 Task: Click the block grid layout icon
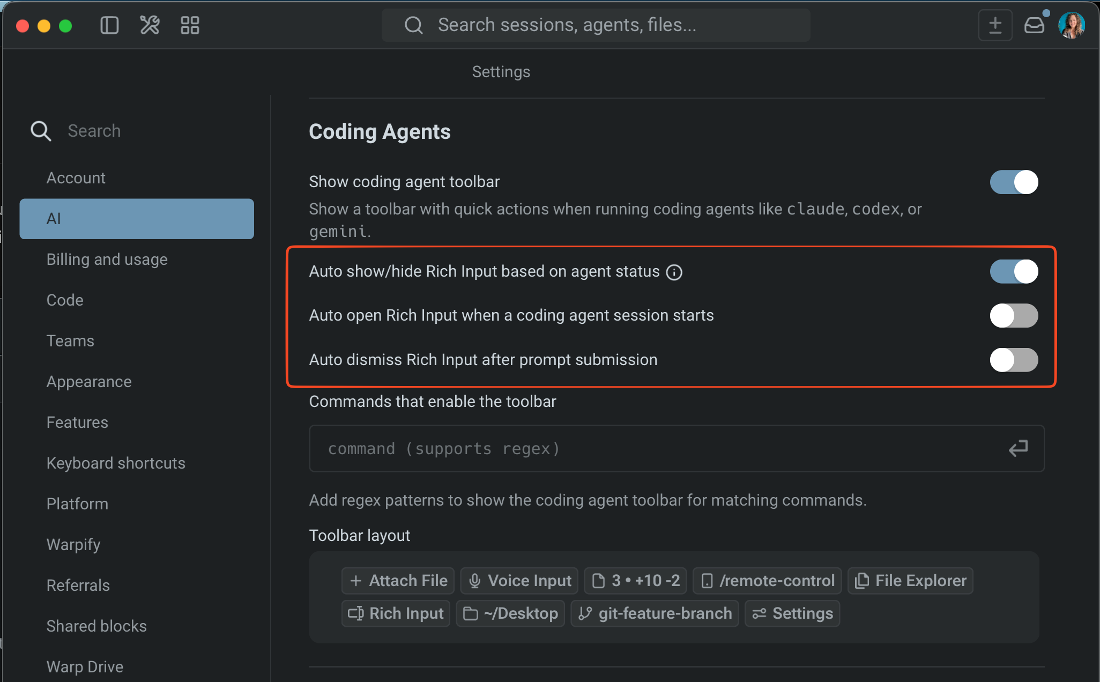190,25
